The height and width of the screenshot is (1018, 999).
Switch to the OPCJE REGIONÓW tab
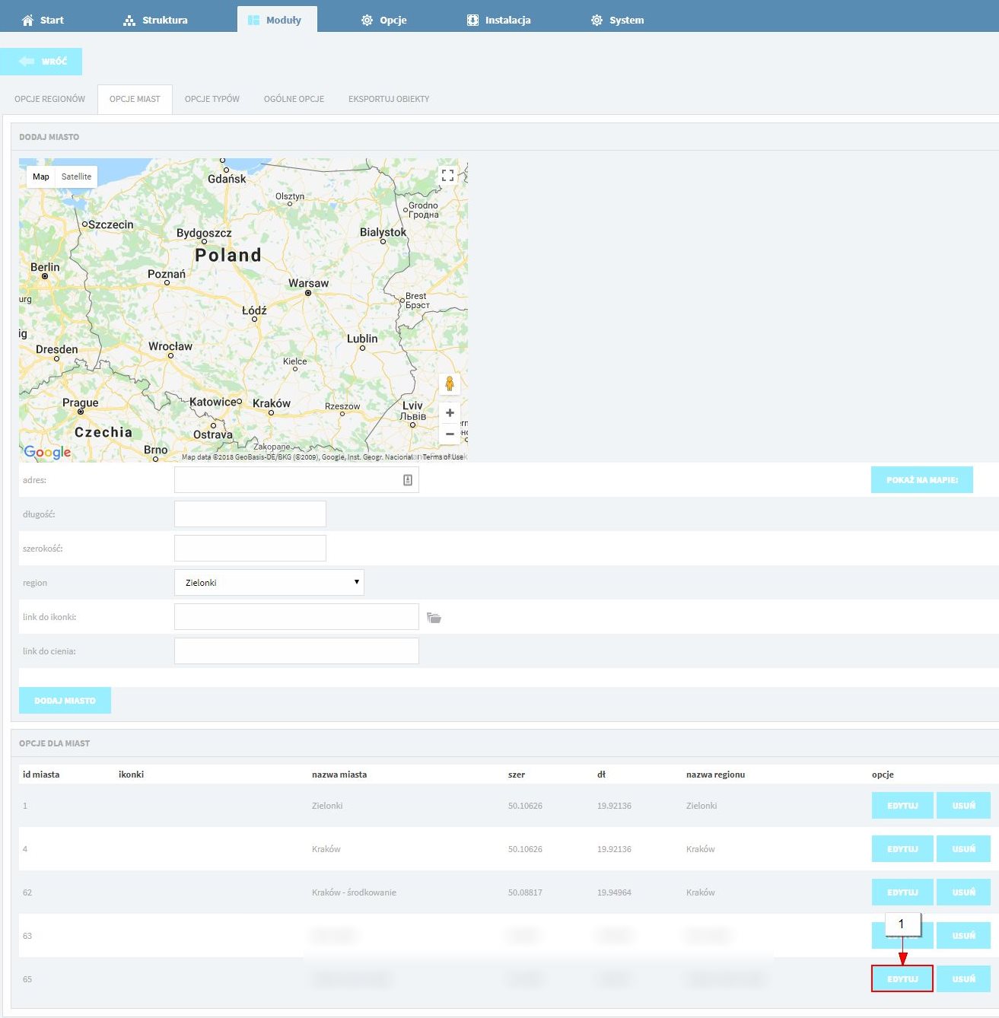[x=50, y=99]
